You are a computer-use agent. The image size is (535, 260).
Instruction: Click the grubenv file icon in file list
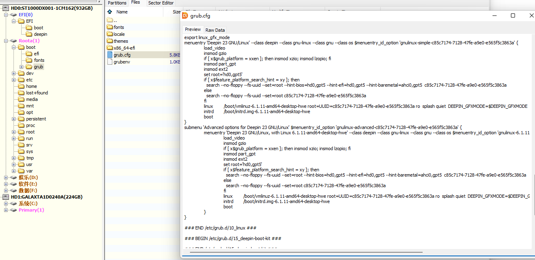click(109, 61)
